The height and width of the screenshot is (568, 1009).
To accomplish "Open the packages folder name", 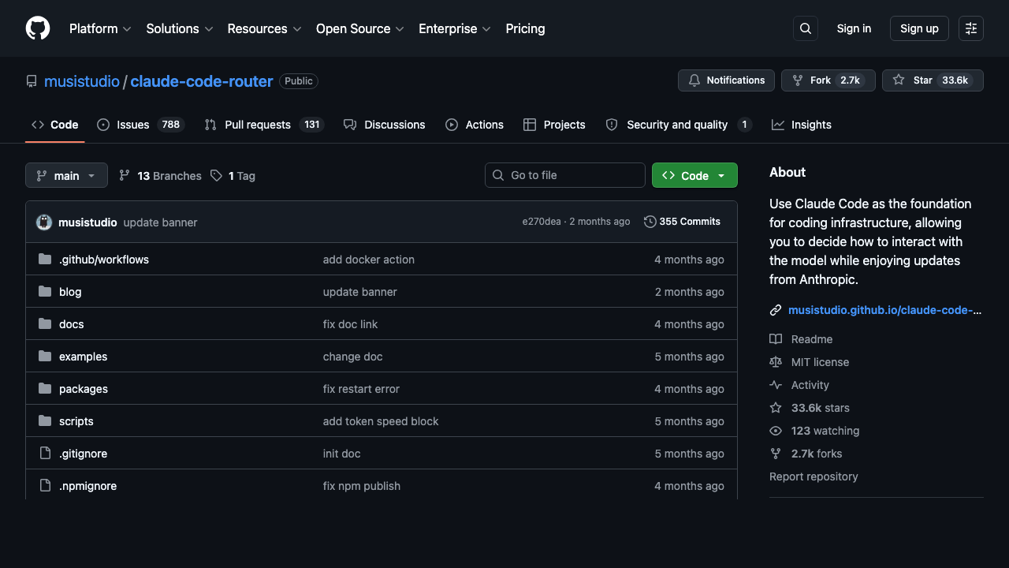I will click(x=84, y=389).
